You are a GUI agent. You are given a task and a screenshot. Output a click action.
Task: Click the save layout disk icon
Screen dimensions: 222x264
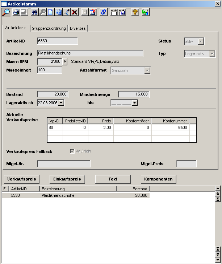pos(122,12)
